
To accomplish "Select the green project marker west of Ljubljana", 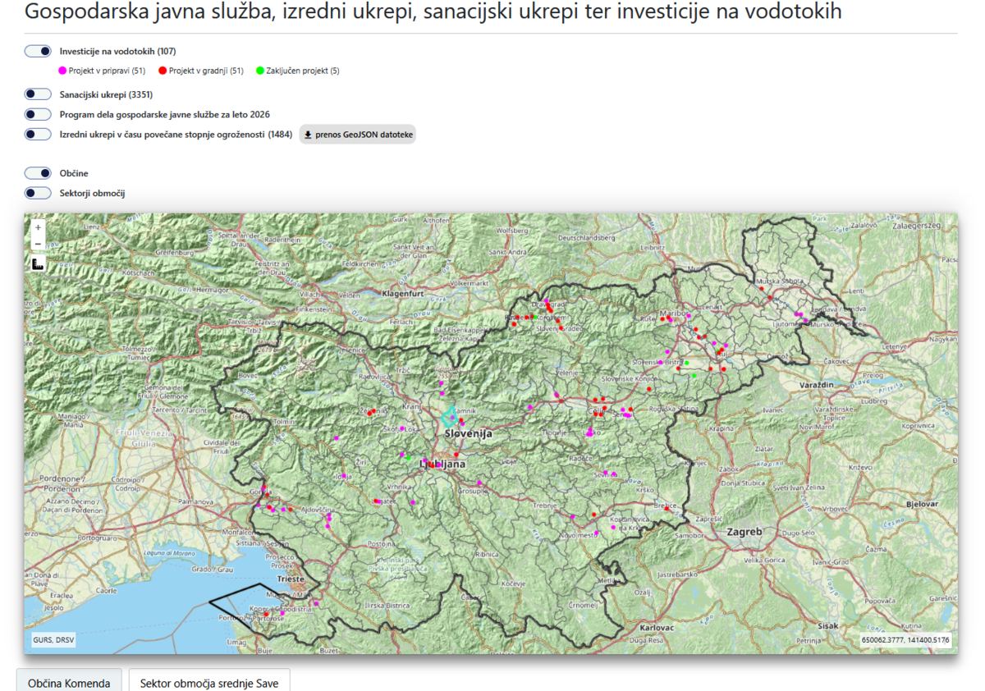I will 408,456.
